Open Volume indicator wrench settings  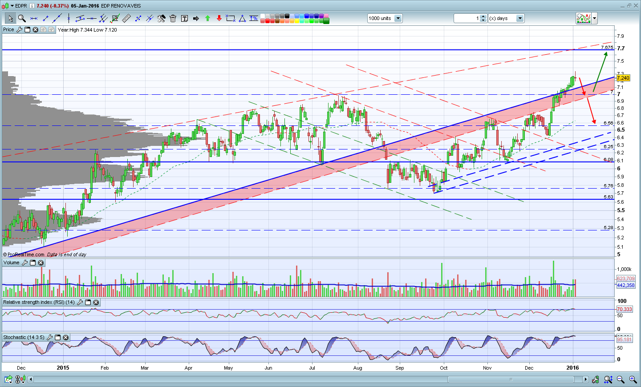point(25,263)
